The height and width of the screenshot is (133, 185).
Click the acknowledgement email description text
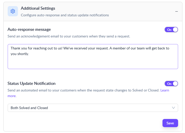(69, 36)
